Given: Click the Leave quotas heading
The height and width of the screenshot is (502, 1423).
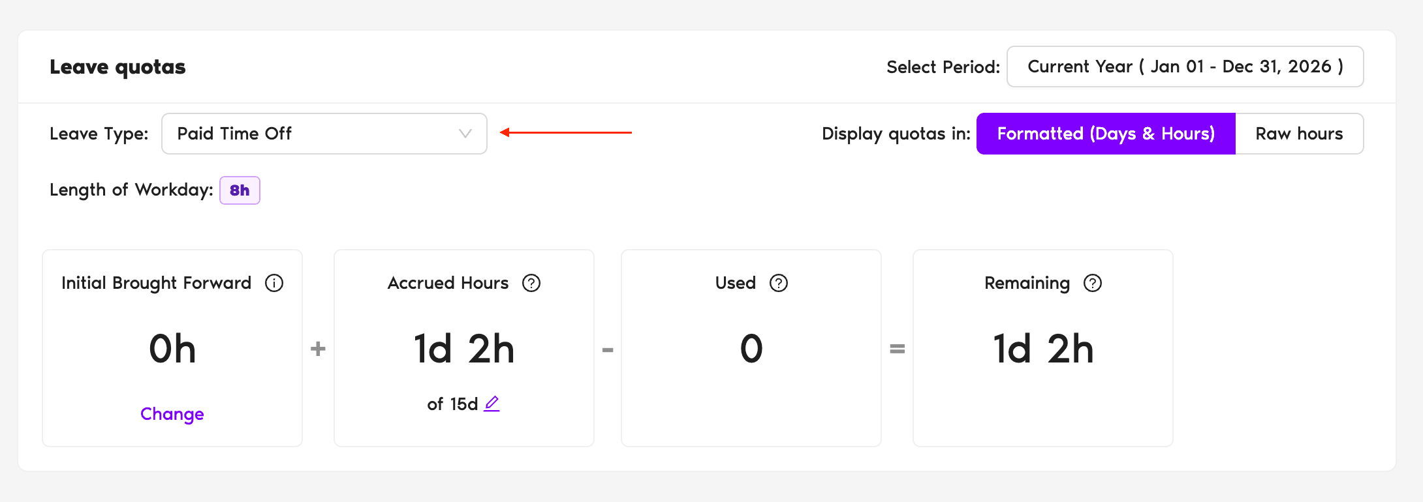Looking at the screenshot, I should pos(117,66).
